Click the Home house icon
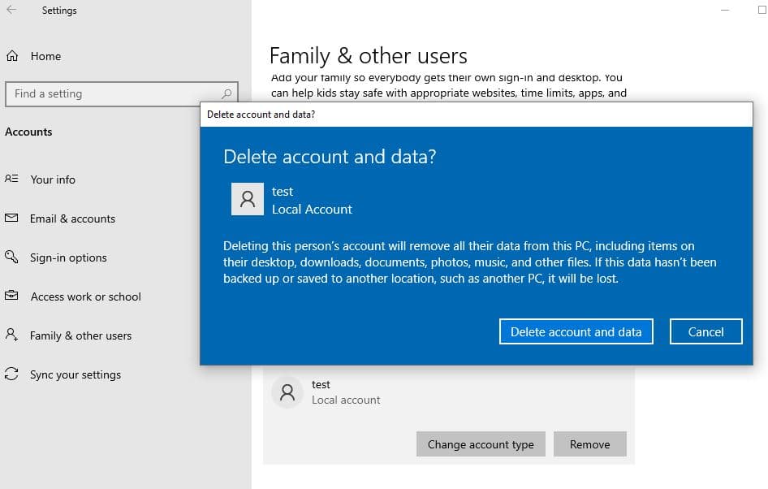768x489 pixels. (x=12, y=56)
